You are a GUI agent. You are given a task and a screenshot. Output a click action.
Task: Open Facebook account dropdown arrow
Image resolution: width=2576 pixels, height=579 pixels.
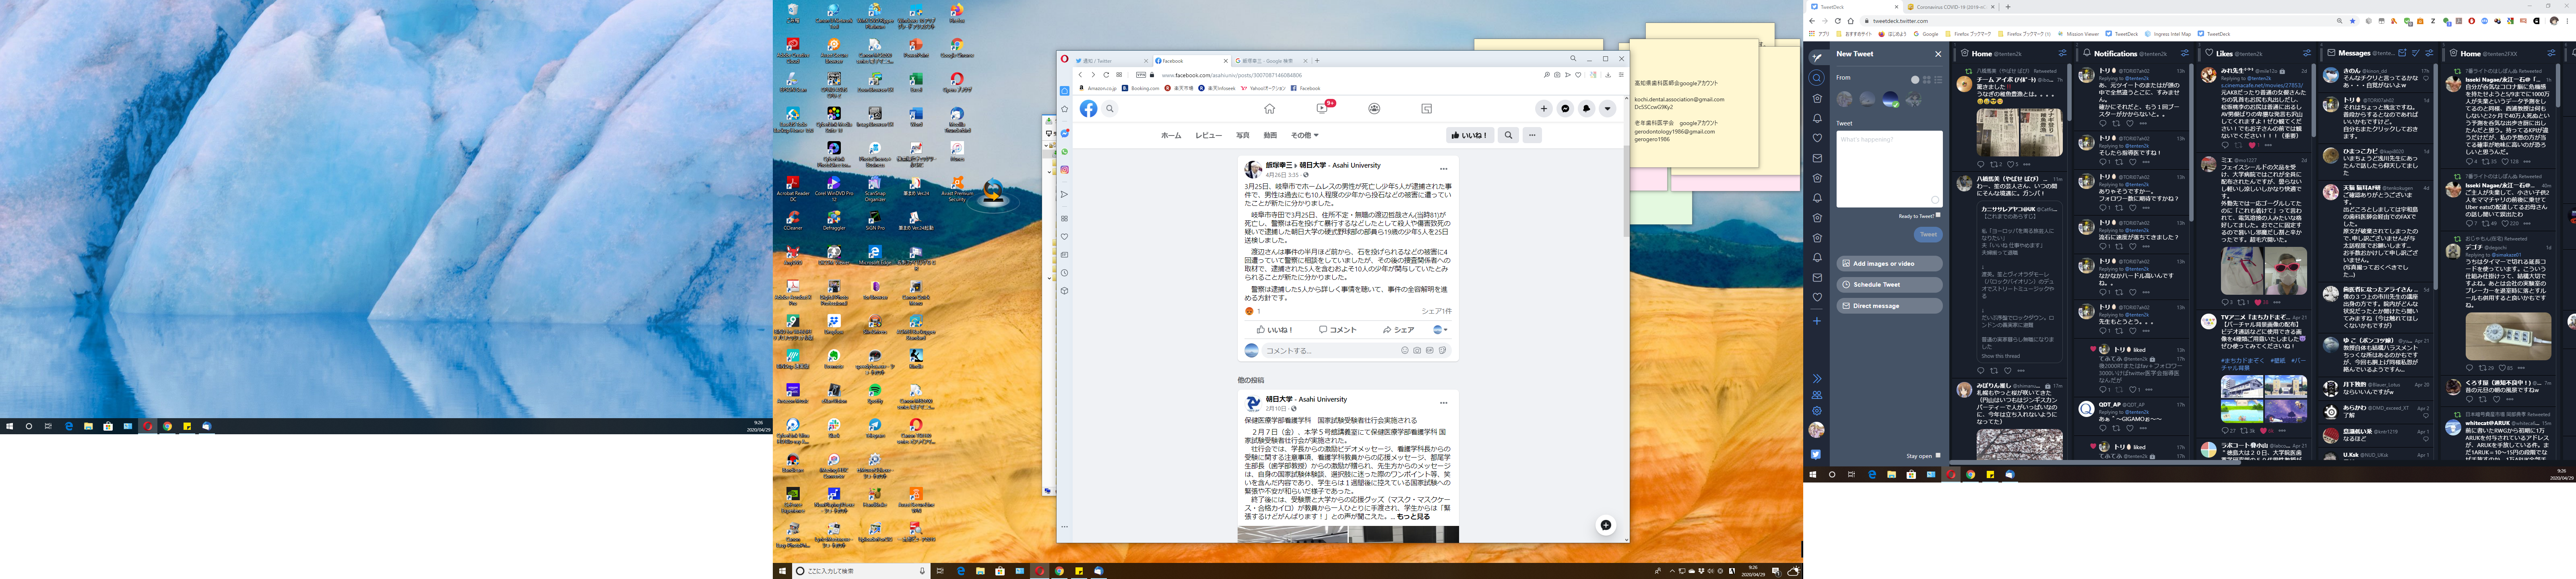click(x=1607, y=109)
